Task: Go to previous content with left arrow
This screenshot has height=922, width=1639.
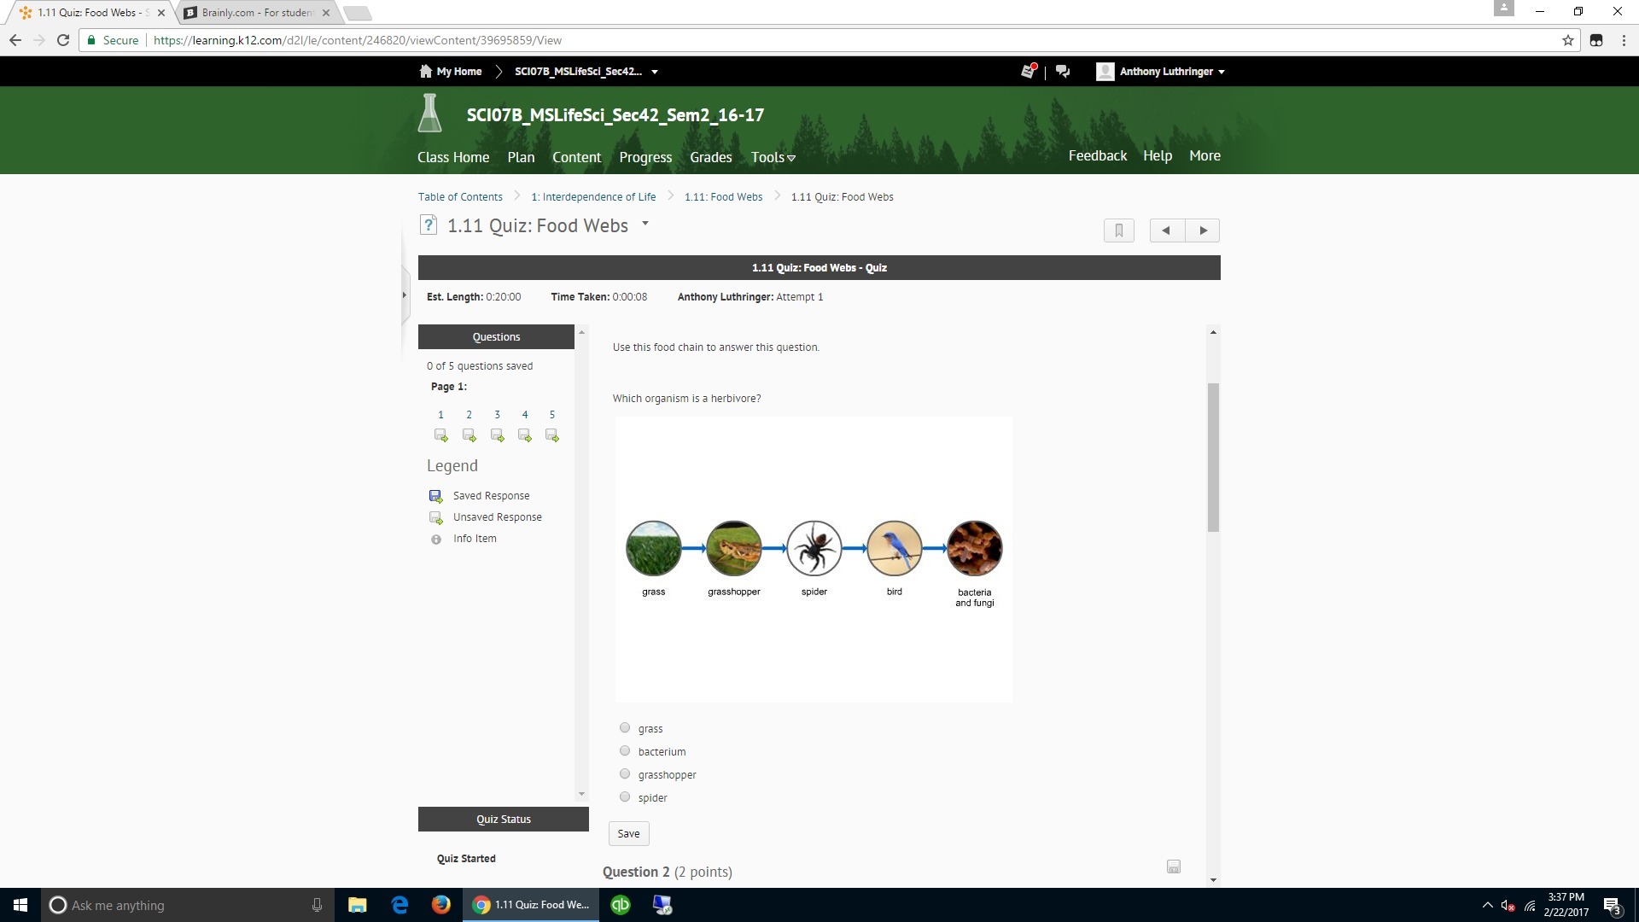Action: coord(1166,230)
